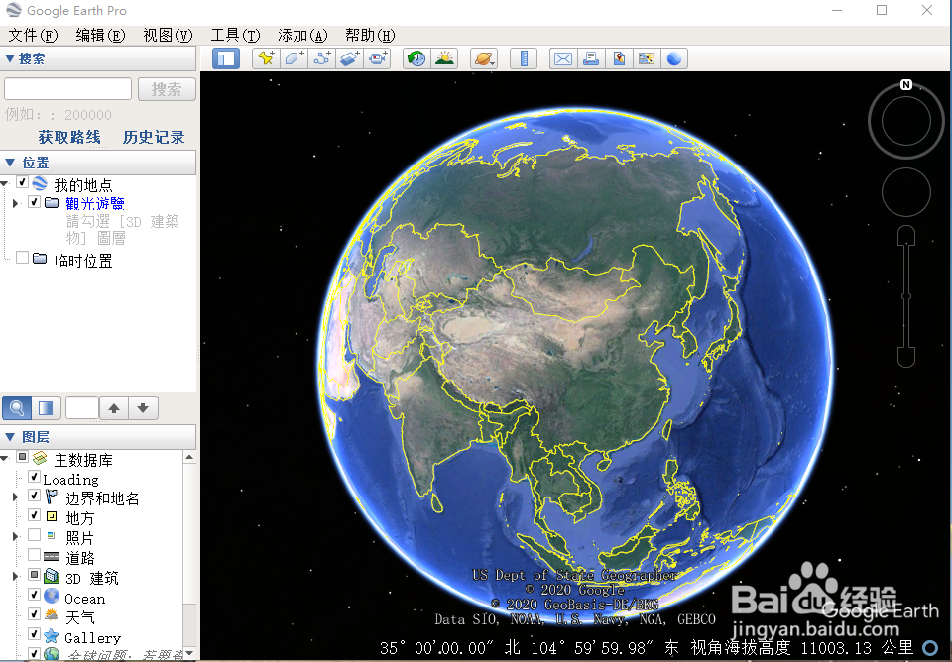The height and width of the screenshot is (662, 952).
Task: Click the north N compass marker
Action: (x=905, y=85)
